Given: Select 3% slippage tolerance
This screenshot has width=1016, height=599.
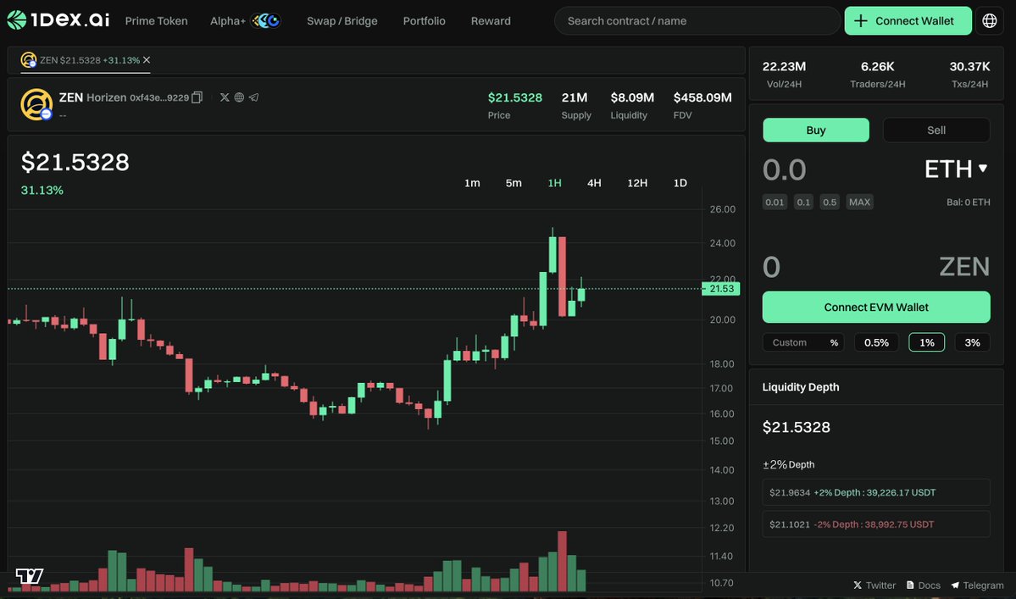Looking at the screenshot, I should click(x=971, y=341).
